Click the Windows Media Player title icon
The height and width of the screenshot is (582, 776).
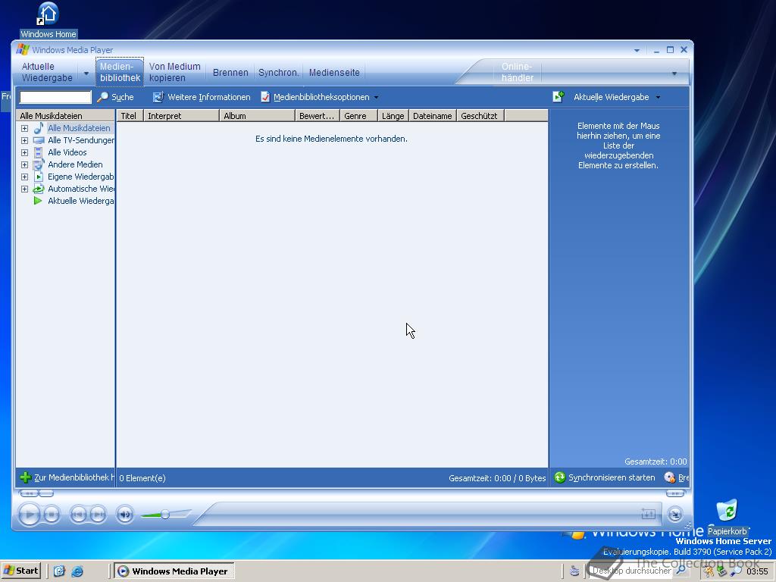pyautogui.click(x=23, y=49)
